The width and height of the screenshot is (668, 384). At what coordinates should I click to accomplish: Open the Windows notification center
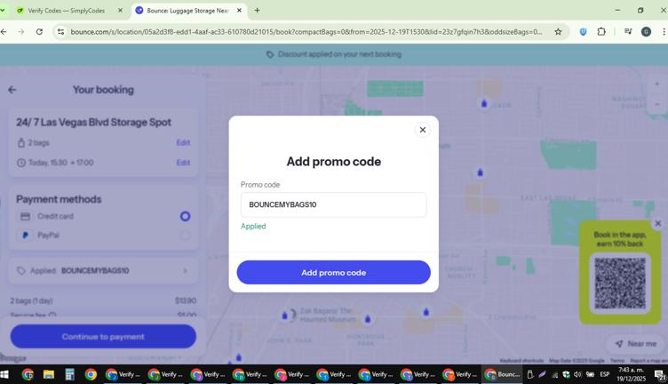click(x=660, y=375)
